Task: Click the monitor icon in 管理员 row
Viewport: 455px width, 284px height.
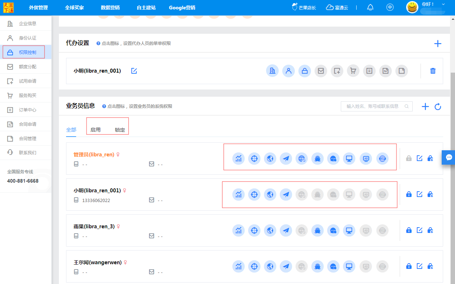Action: [349, 158]
